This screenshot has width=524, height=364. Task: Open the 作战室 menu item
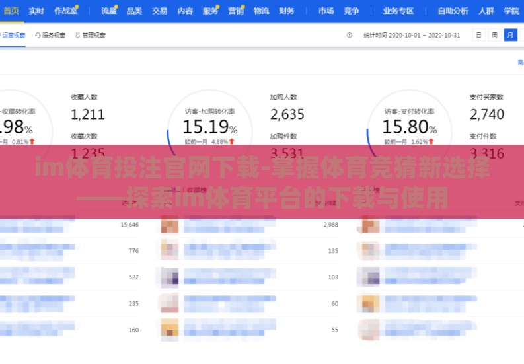[65, 11]
